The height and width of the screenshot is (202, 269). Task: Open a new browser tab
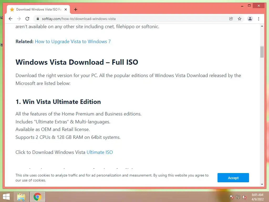pos(76,9)
